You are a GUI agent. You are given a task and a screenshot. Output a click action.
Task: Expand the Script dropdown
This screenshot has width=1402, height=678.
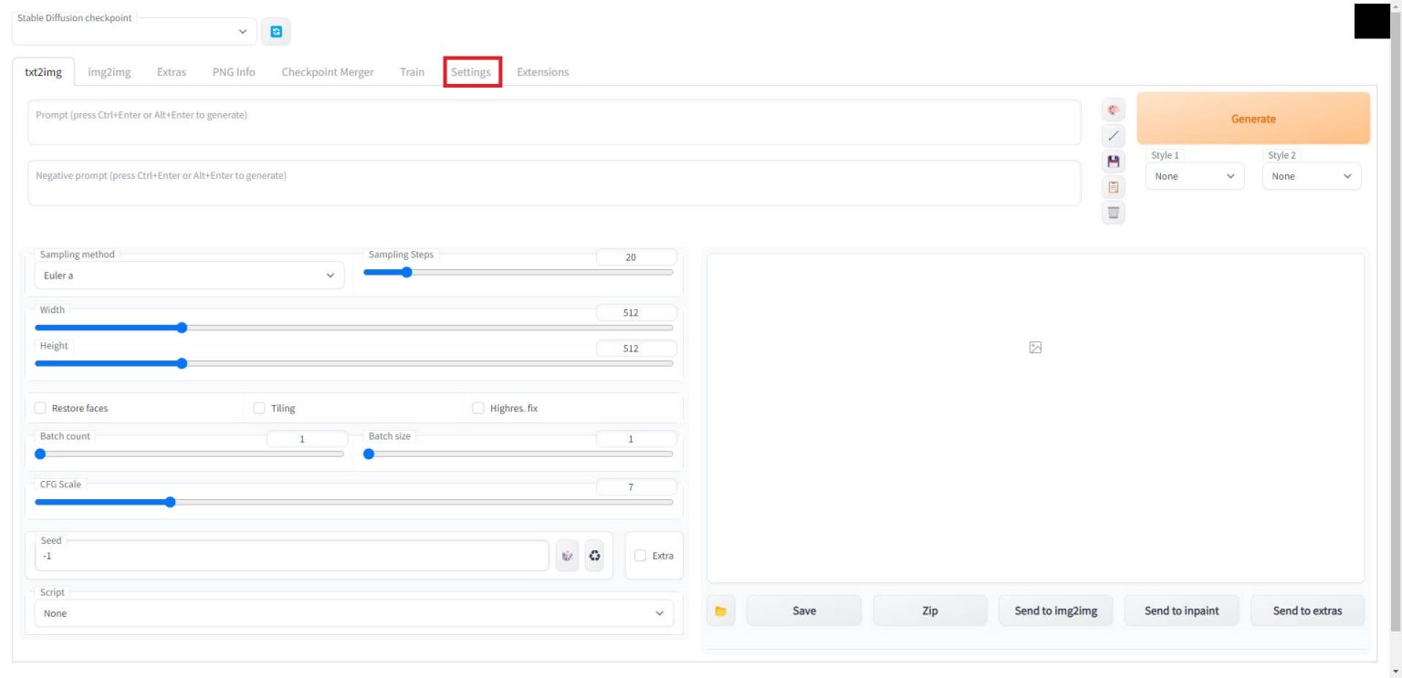[x=353, y=612]
